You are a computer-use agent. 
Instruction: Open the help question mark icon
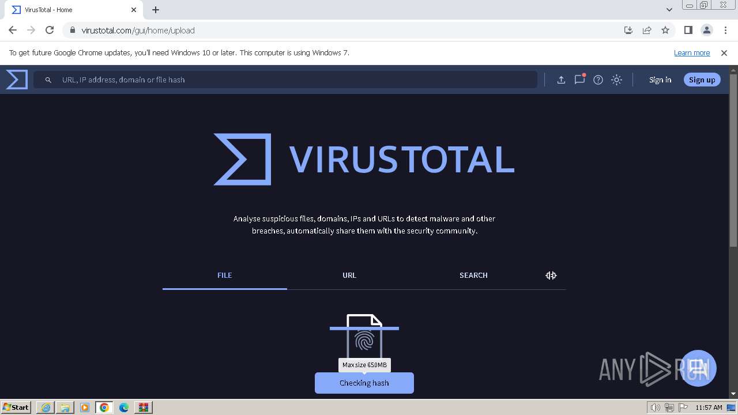(x=598, y=80)
